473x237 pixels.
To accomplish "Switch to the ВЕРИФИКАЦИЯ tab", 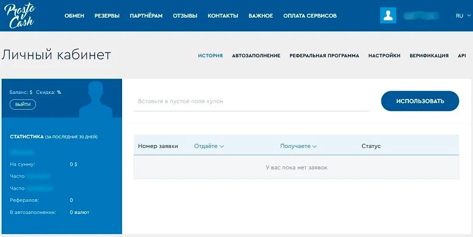I will click(x=429, y=55).
